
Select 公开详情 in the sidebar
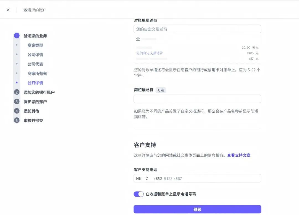click(x=35, y=83)
